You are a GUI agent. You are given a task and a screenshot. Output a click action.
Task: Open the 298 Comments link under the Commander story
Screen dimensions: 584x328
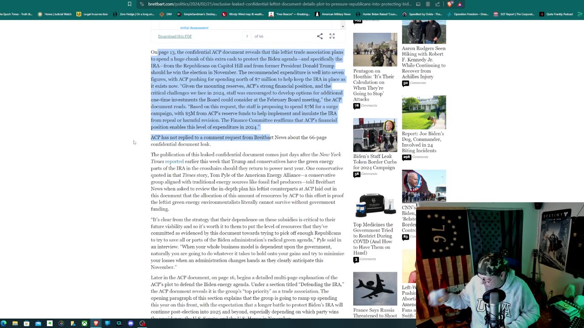point(415,157)
